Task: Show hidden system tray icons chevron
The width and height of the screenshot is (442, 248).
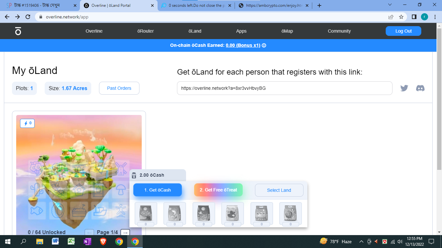Action: click(x=361, y=241)
